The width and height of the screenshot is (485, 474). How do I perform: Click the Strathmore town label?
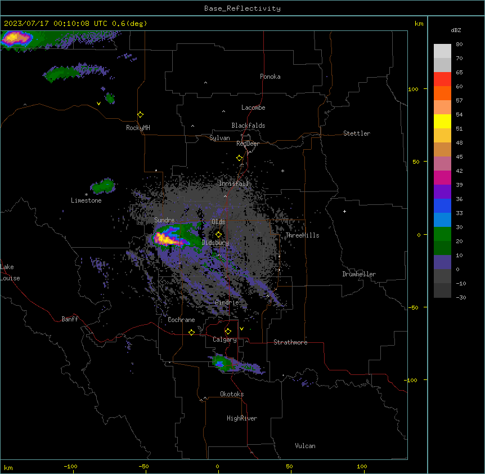[290, 342]
